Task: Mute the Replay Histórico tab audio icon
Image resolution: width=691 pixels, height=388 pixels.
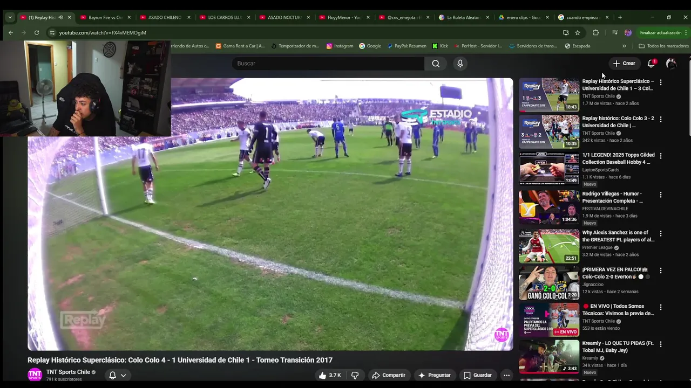Action: (60, 17)
